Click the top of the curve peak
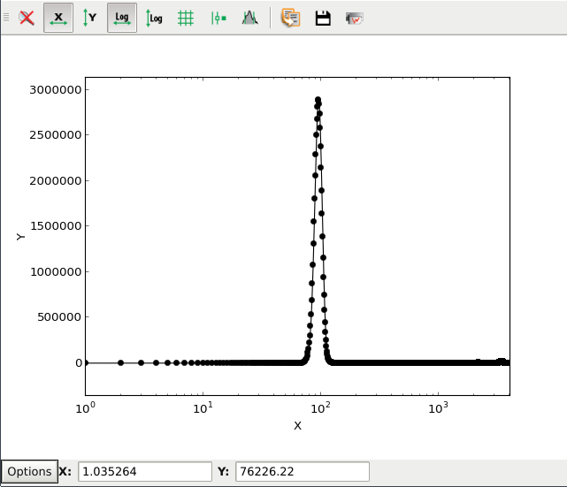The width and height of the screenshot is (567, 487). [318, 99]
